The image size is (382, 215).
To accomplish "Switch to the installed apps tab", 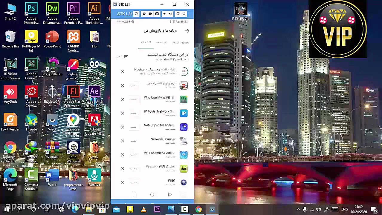I will 162,42.
